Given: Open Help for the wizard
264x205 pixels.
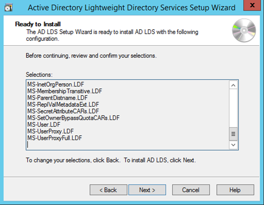Looking at the screenshot, I should (x=235, y=190).
